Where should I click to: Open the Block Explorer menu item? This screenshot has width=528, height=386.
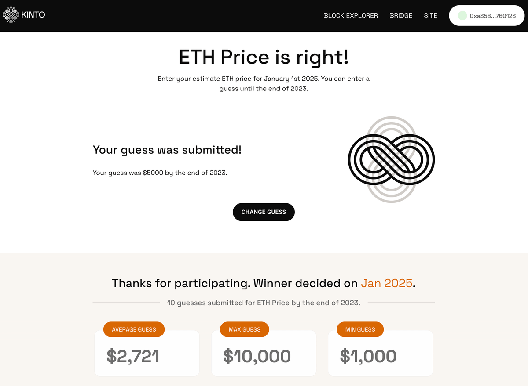tap(351, 16)
